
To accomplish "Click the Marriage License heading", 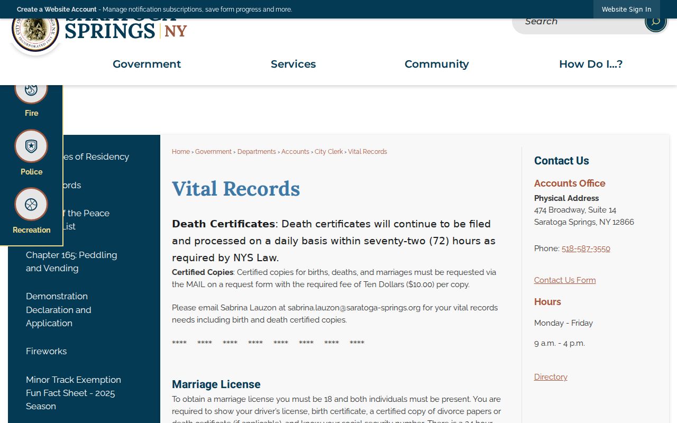I will [x=216, y=384].
